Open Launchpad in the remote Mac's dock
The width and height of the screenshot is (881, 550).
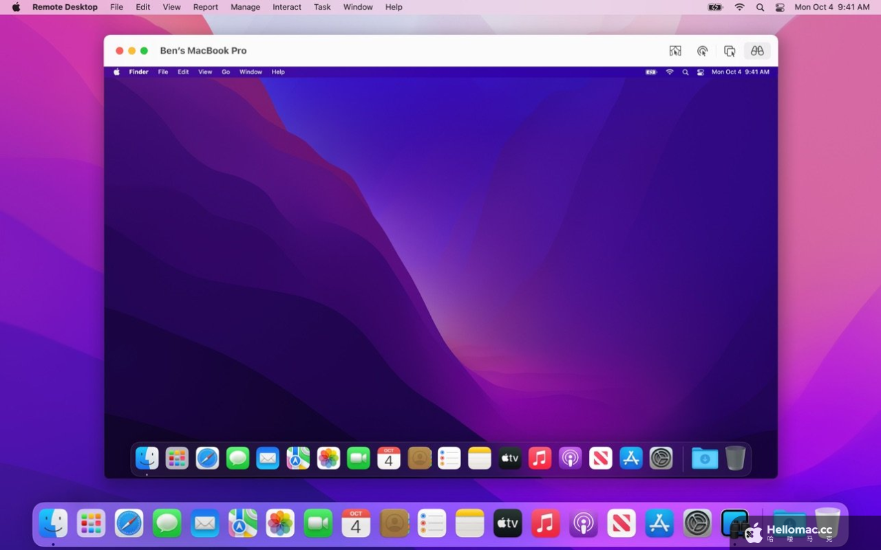(177, 458)
